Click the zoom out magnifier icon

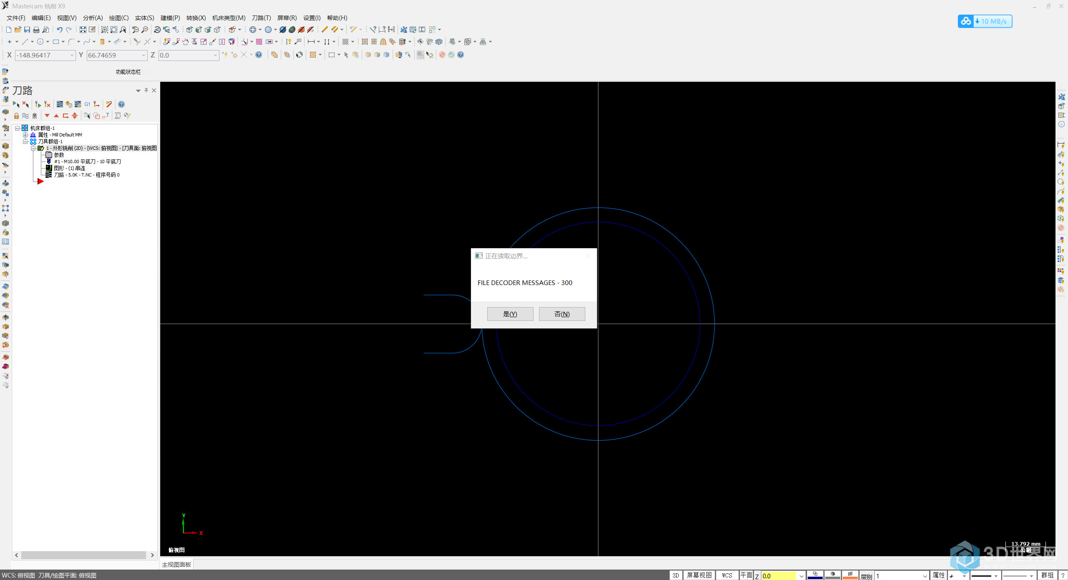[x=145, y=30]
